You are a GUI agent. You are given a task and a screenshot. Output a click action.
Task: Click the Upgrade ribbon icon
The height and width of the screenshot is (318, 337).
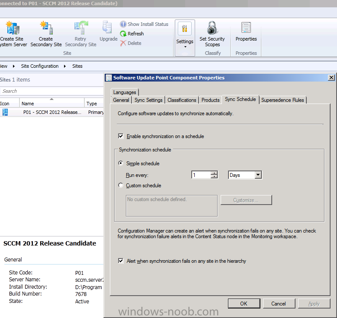[107, 28]
